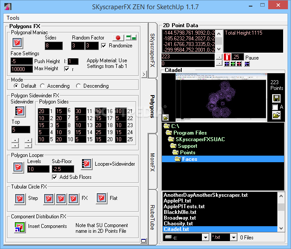
Task: Toggle the r checkbox under Face Settings
Action: [x=67, y=69]
